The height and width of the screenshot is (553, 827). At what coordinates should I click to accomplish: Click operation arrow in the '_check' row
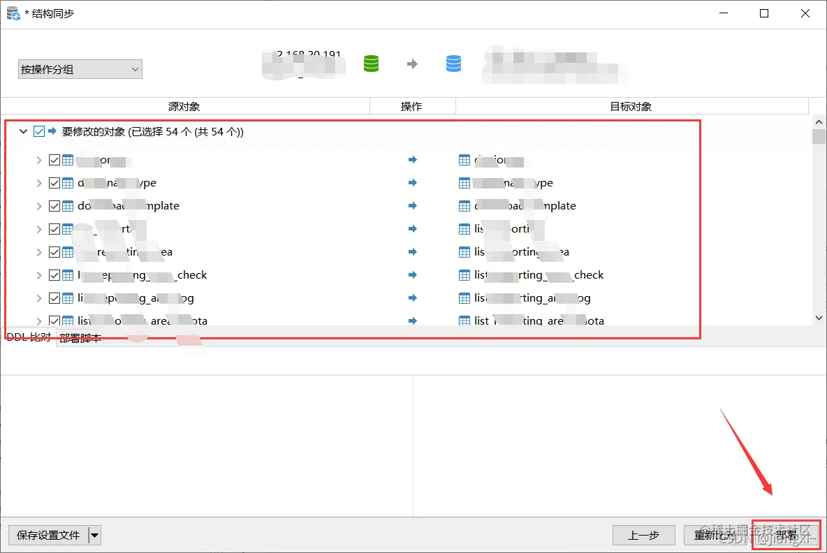412,274
